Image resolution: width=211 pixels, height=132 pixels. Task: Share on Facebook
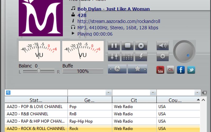181,70
